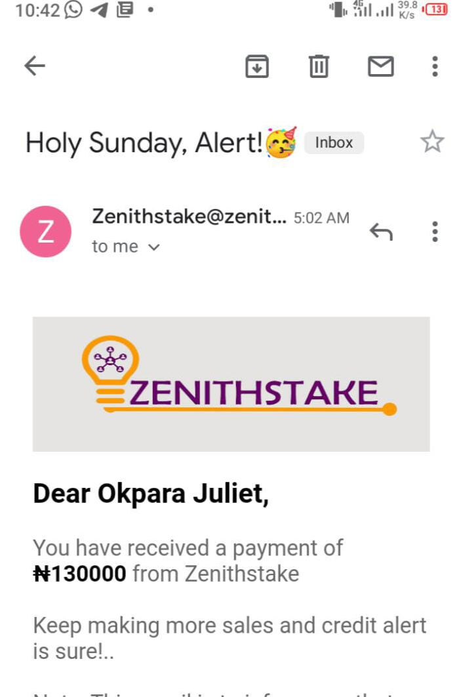The width and height of the screenshot is (463, 697).
Task: Tap the Zenithstake logo banner image
Action: (x=231, y=384)
